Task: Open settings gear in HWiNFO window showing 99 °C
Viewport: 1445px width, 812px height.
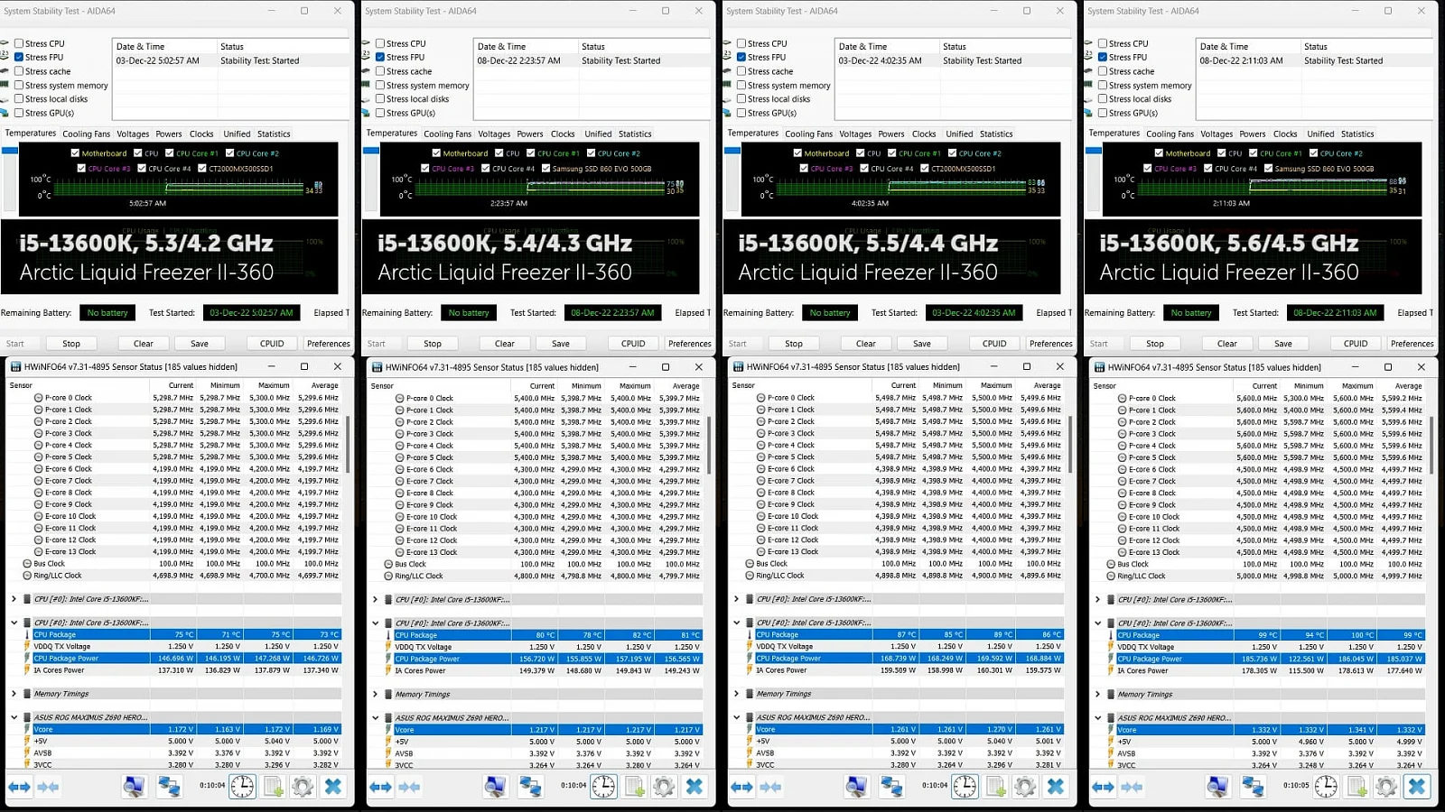Action: coord(1386,787)
